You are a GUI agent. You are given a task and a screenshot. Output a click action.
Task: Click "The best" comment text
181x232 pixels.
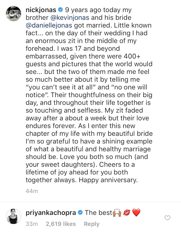98,213
